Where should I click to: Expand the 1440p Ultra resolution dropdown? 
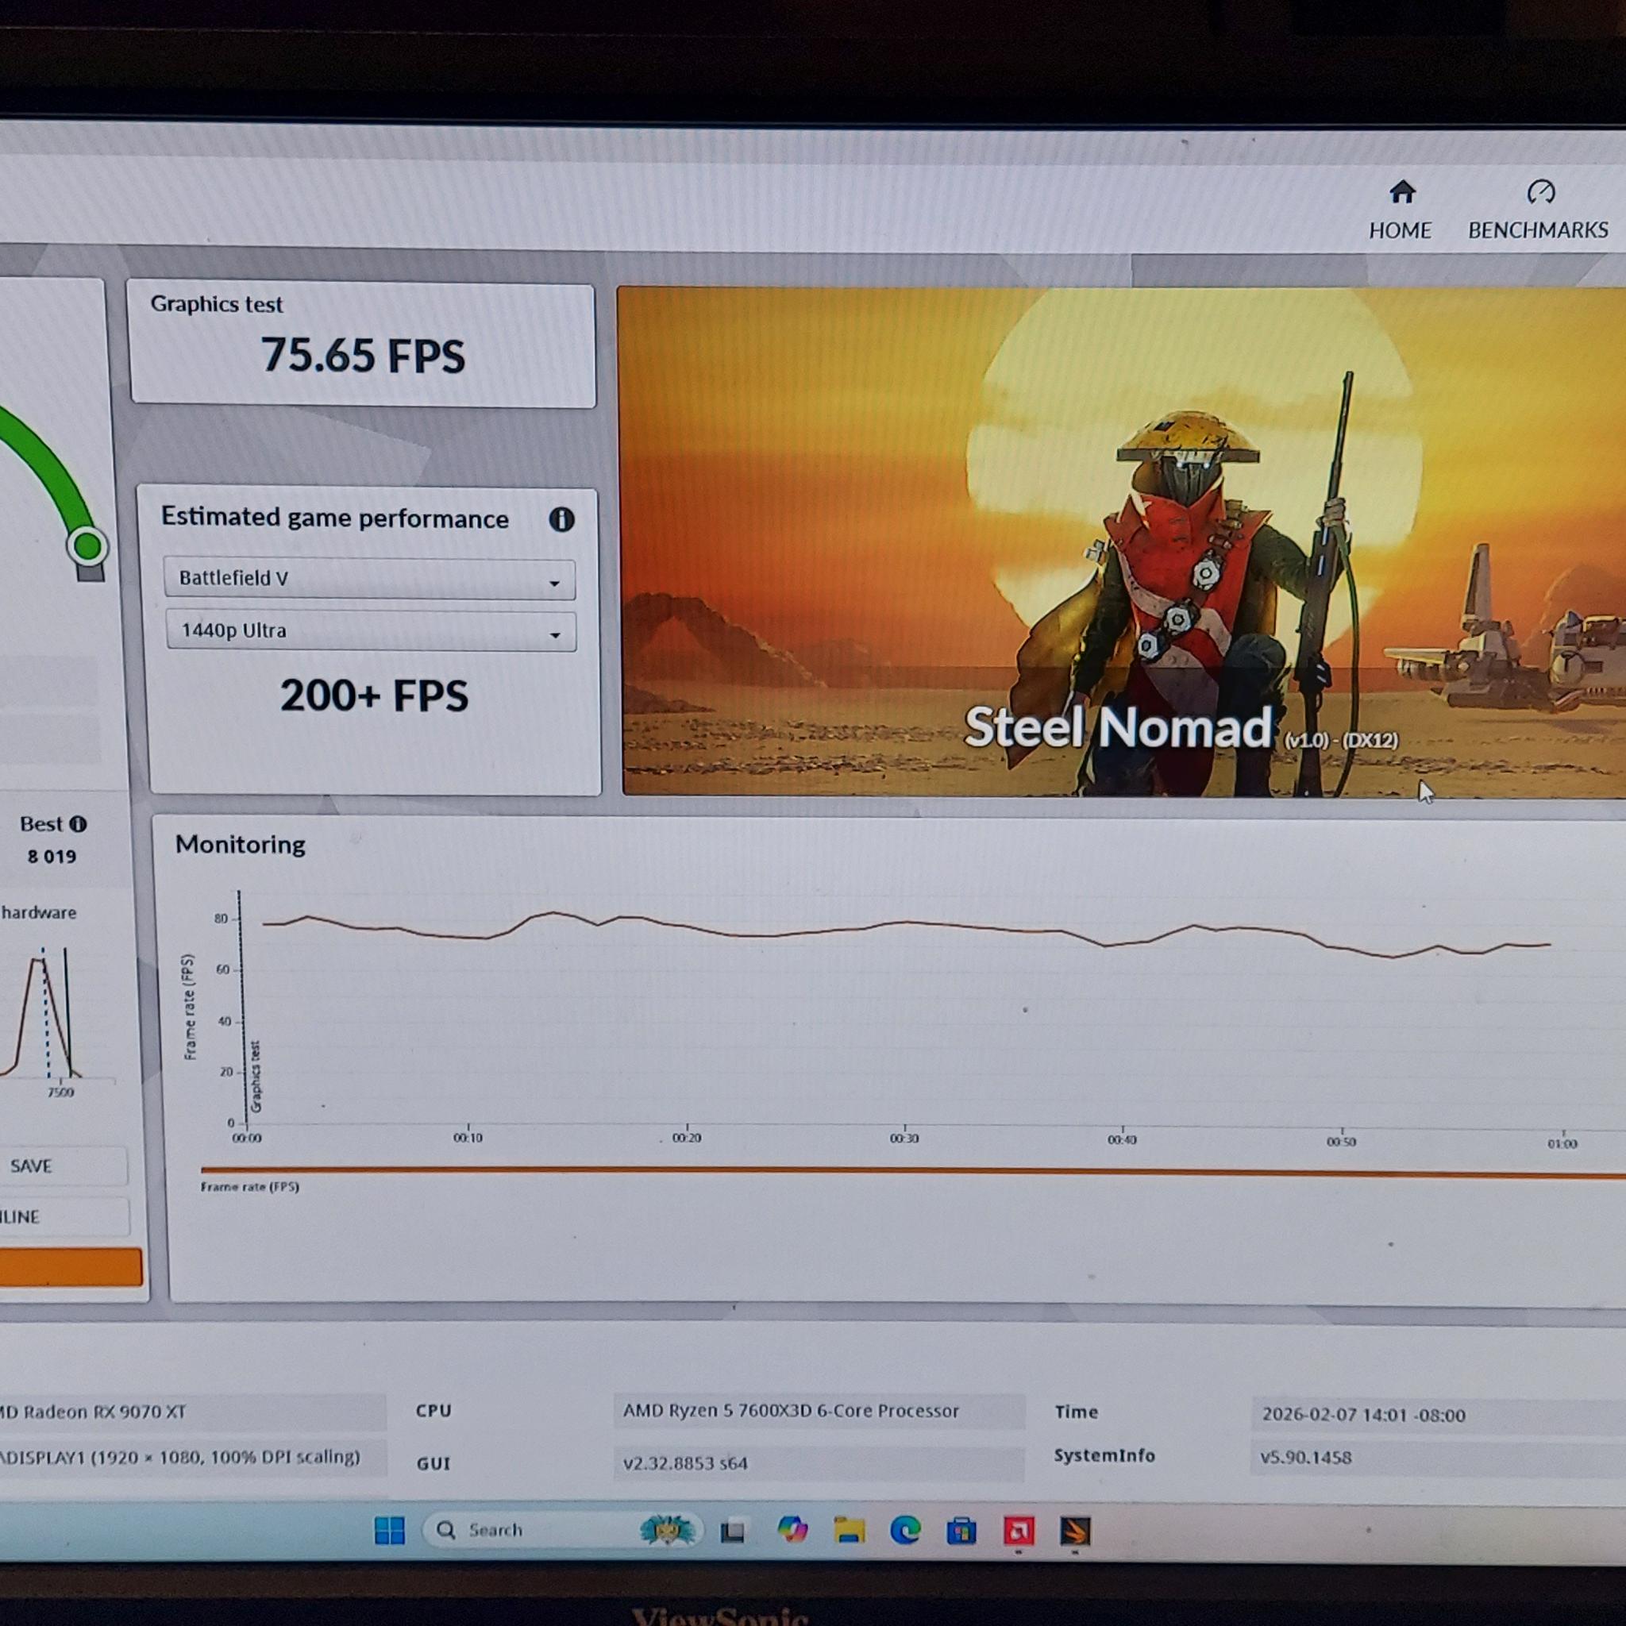(x=371, y=631)
